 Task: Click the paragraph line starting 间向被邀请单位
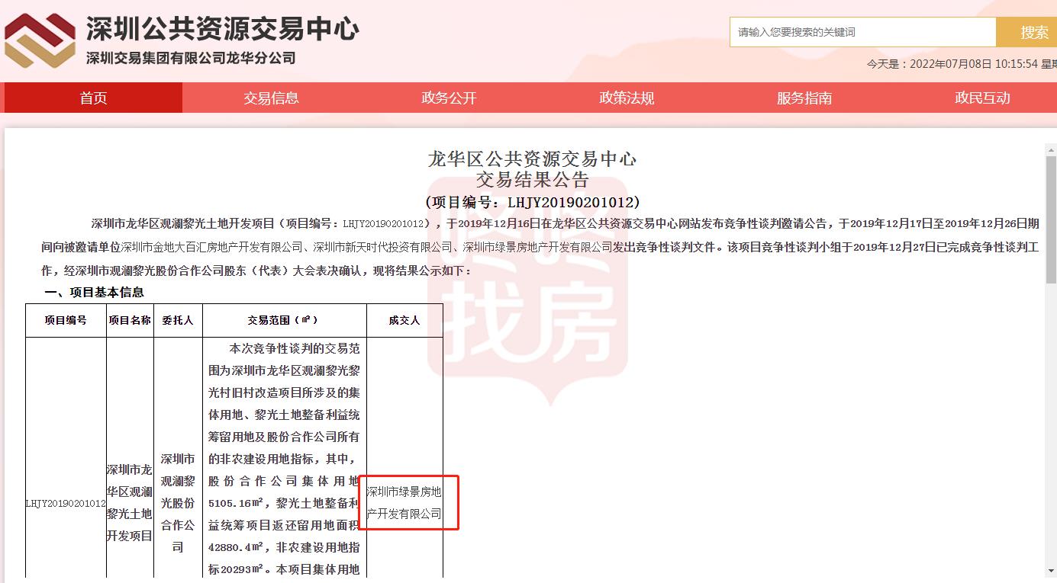(x=540, y=248)
